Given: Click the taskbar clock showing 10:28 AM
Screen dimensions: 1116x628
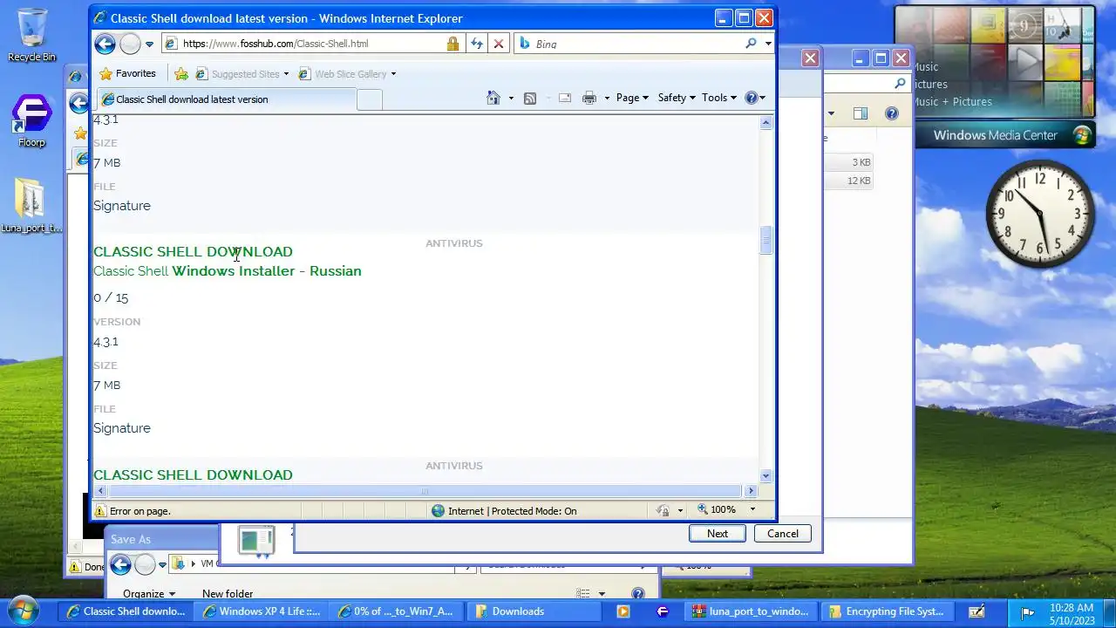Looking at the screenshot, I should (x=1072, y=613).
